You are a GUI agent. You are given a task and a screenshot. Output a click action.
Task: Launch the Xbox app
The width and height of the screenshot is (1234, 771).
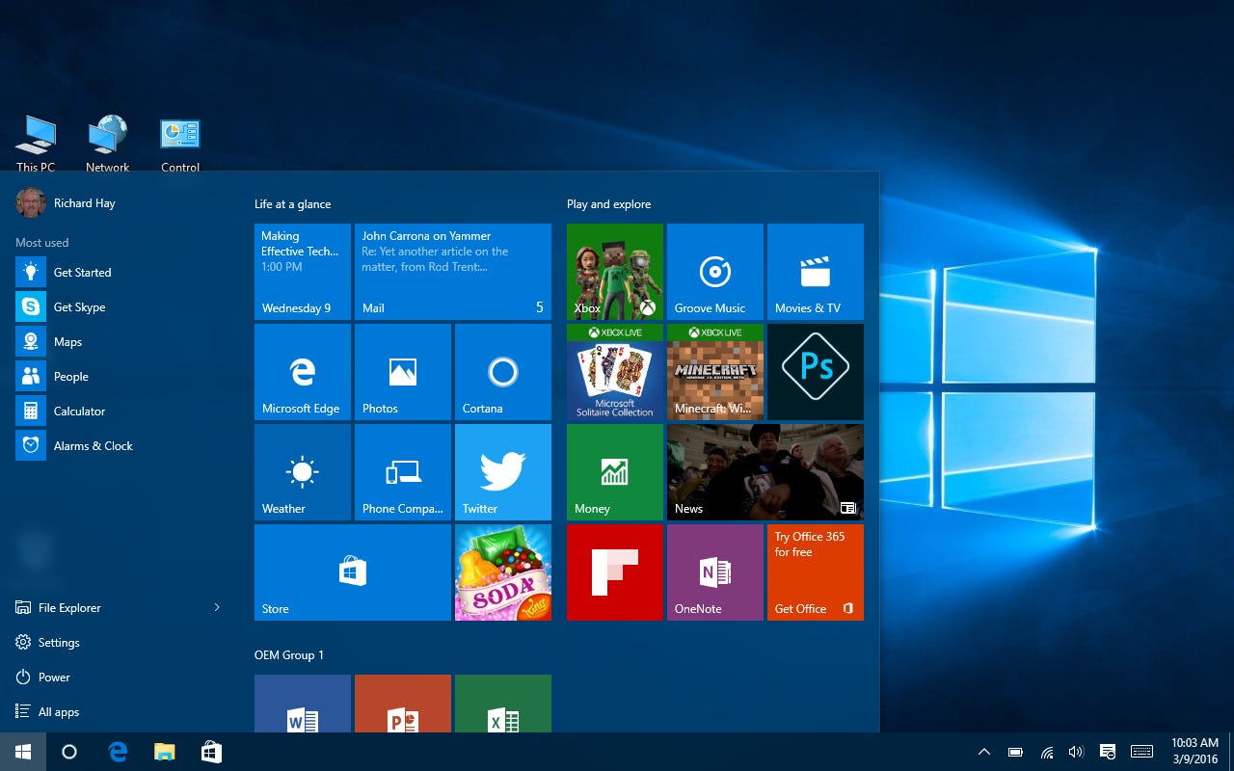point(614,271)
